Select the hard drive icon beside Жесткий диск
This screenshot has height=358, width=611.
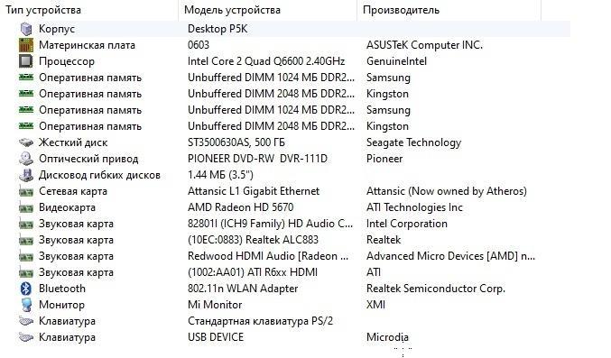(26, 142)
